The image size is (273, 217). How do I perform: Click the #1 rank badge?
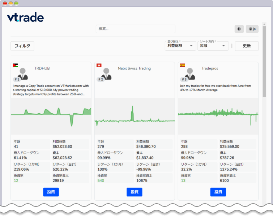point(17,79)
